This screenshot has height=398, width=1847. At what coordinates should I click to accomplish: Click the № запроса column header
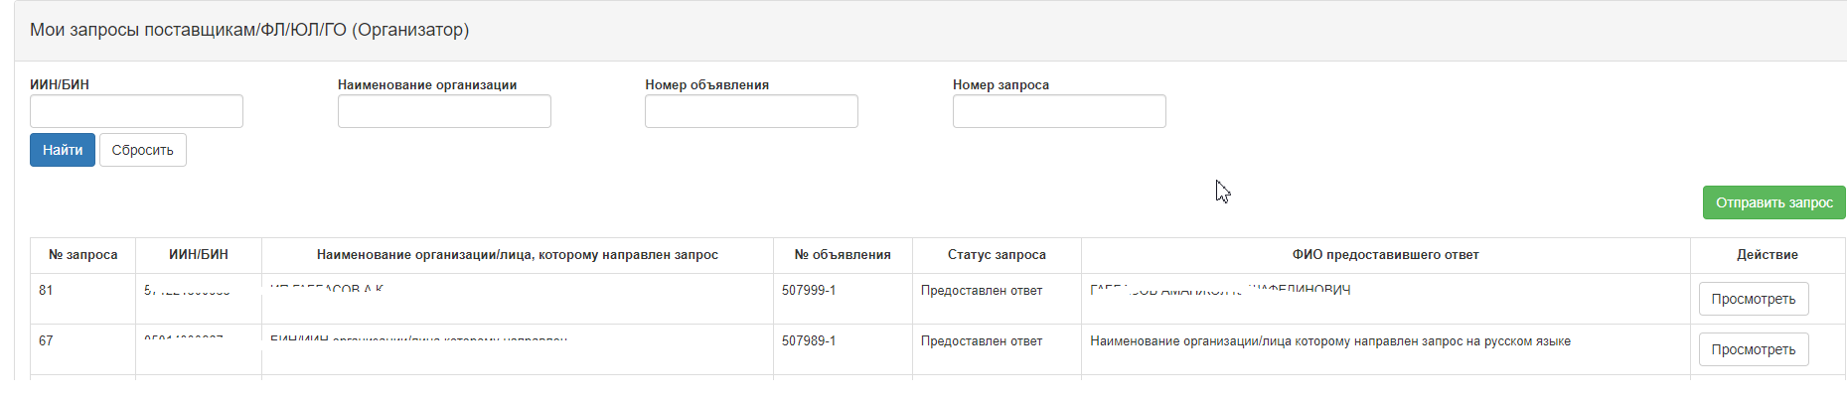coord(82,255)
